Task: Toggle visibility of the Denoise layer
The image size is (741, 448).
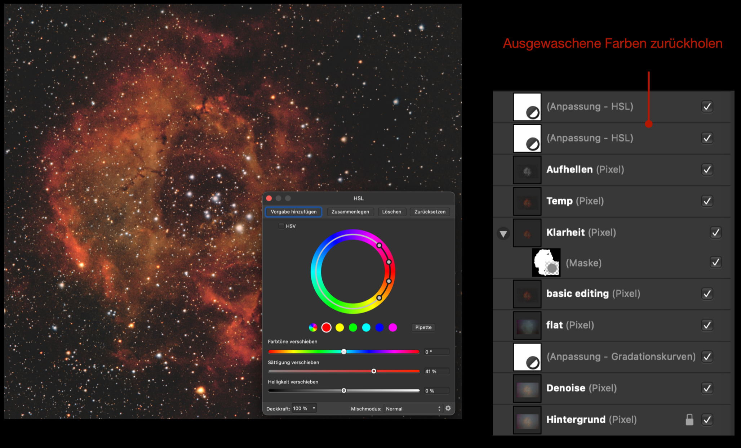Action: 707,388
